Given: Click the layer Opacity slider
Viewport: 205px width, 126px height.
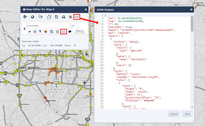Looking at the screenshot, I should tap(79, 32).
